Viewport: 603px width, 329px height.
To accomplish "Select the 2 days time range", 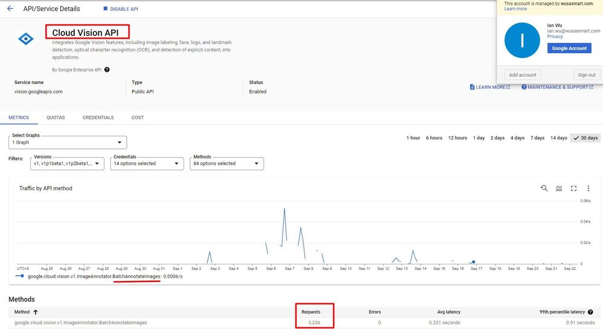I will click(497, 138).
